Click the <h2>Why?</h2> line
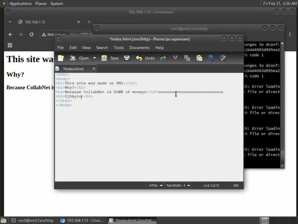The image size is (298, 224). click(71, 87)
